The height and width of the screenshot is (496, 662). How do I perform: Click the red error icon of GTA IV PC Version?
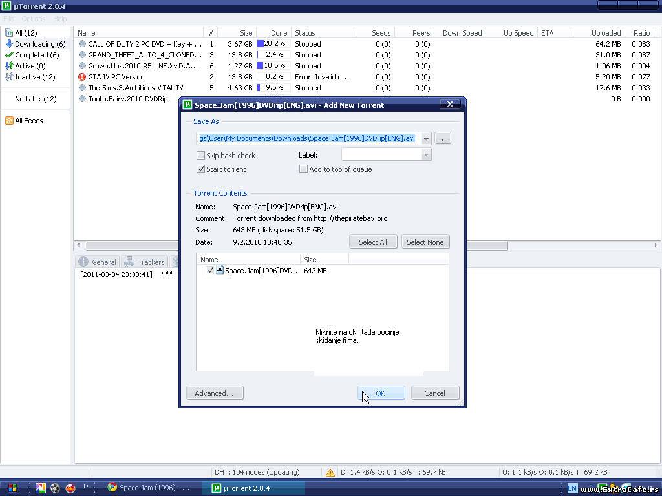point(82,77)
